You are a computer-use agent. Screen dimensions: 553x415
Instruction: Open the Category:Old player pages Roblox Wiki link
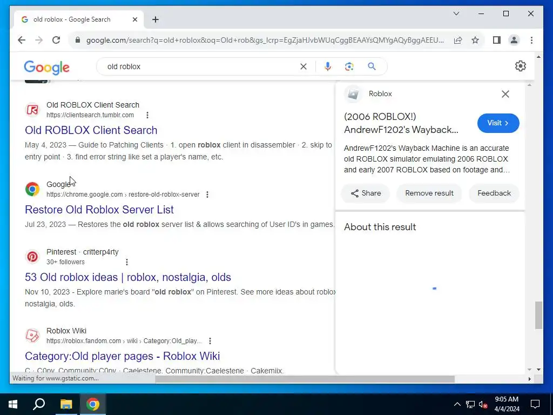point(122,356)
